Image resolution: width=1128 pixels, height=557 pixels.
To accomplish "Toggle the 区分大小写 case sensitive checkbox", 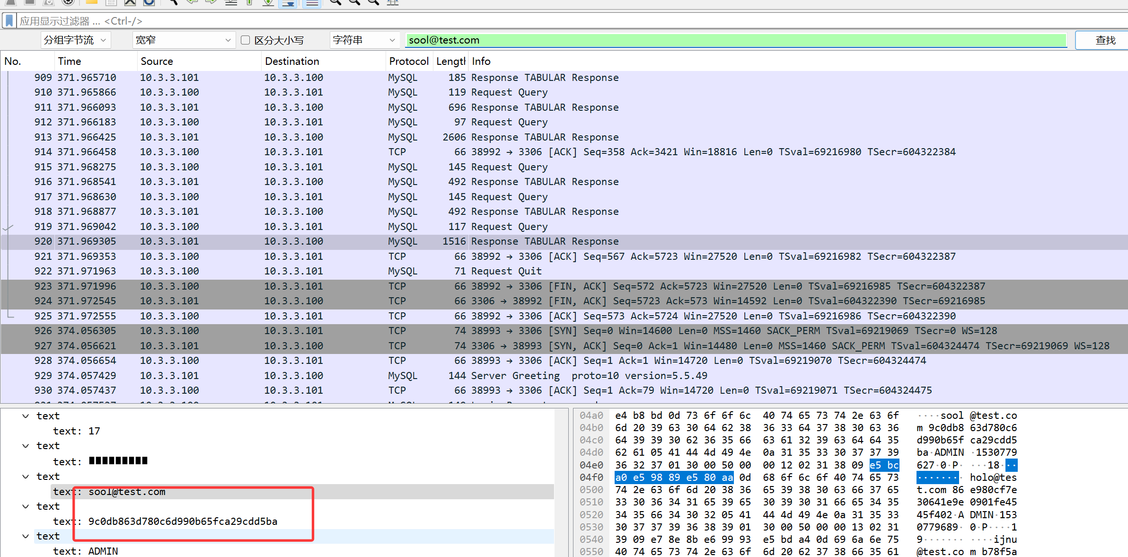I will tap(245, 40).
